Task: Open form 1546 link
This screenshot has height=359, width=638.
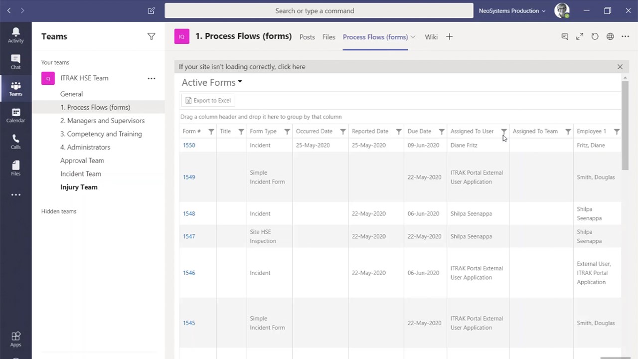Action: 189,273
